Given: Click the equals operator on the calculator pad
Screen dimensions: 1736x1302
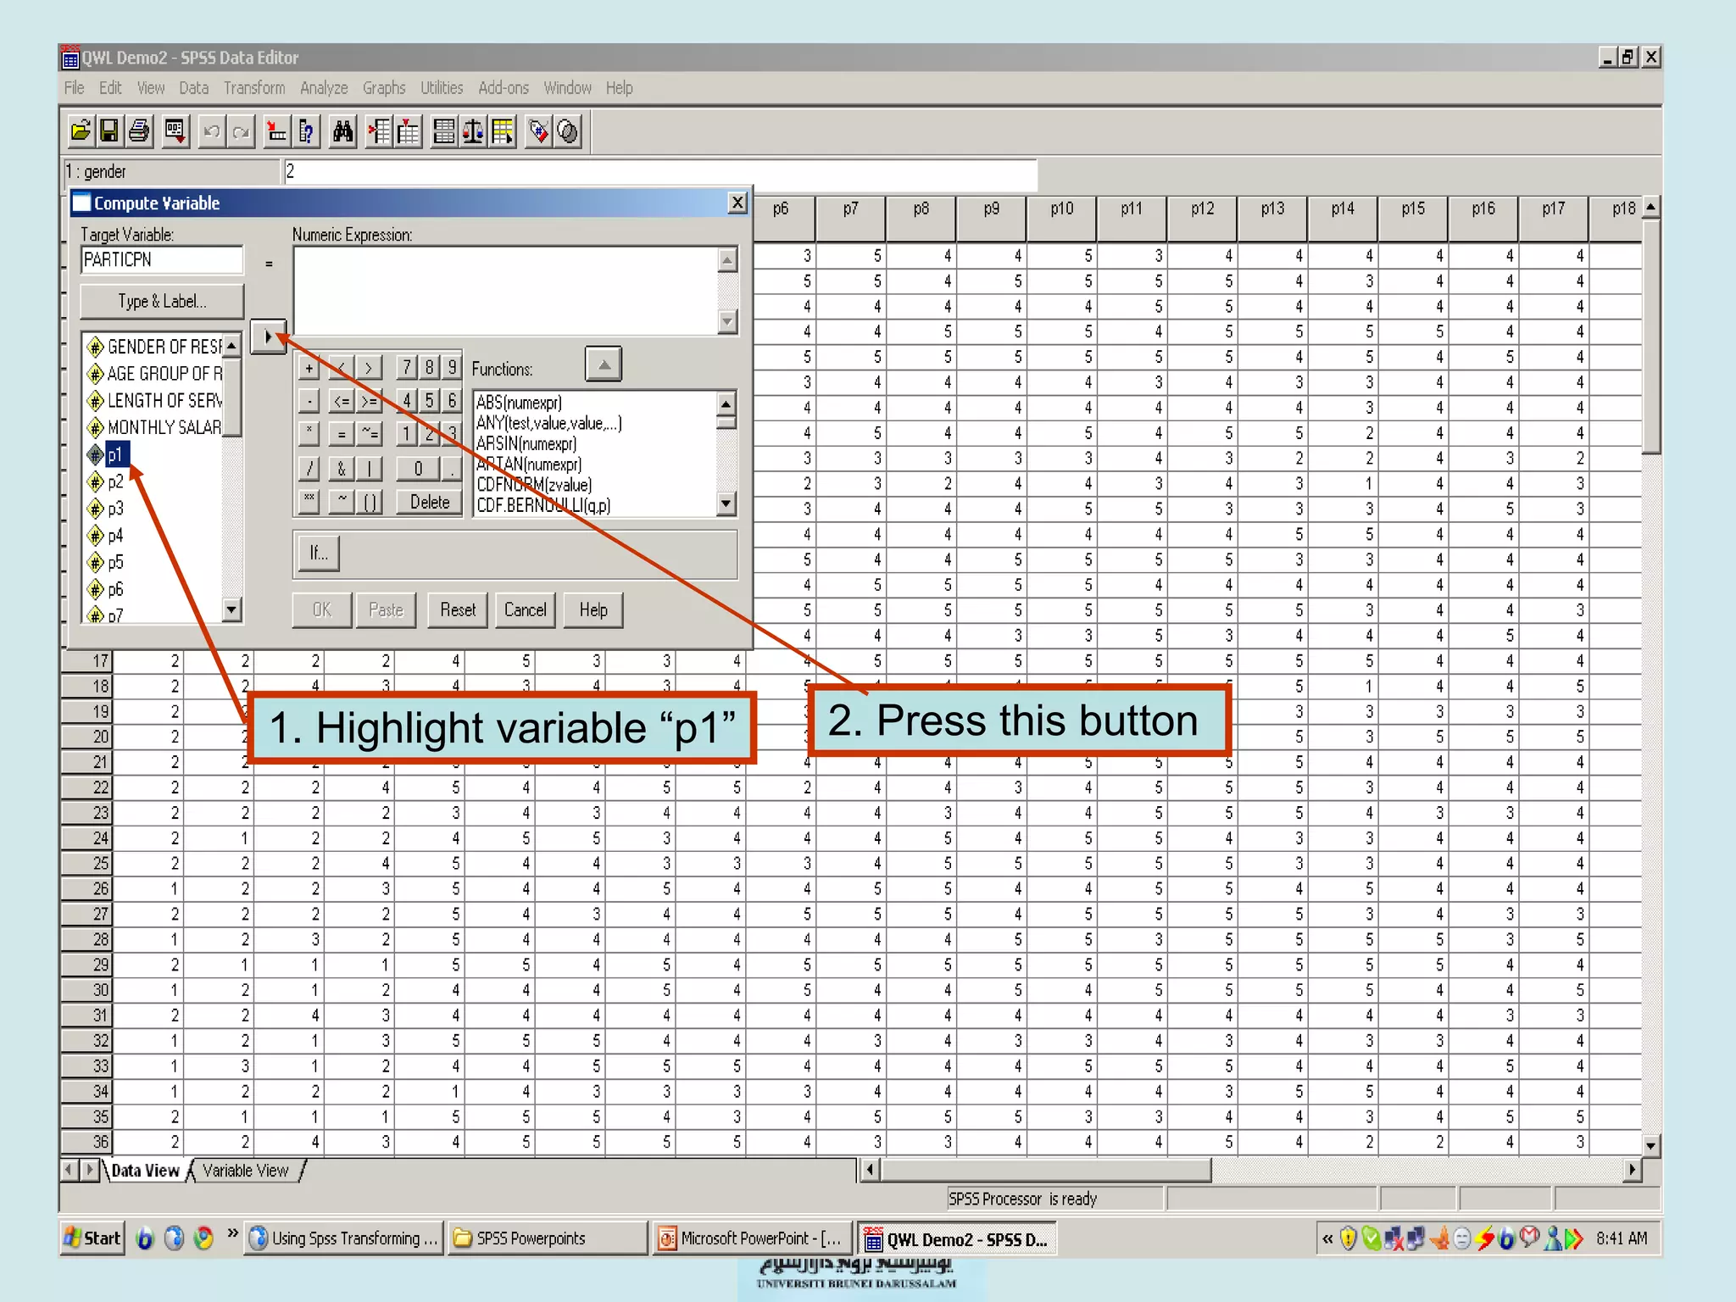Looking at the screenshot, I should (x=341, y=434).
